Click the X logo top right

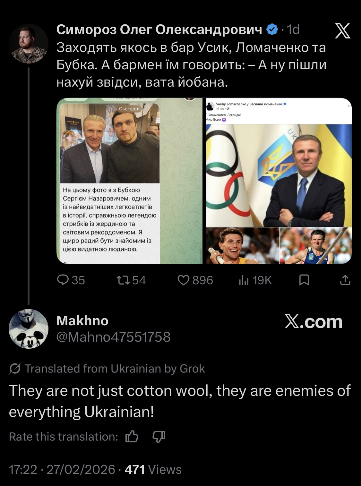pos(342,31)
